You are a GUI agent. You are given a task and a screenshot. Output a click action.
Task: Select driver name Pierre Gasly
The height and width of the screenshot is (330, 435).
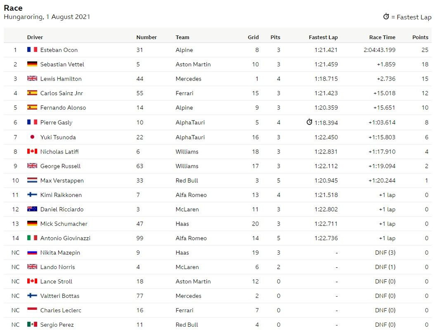56,123
